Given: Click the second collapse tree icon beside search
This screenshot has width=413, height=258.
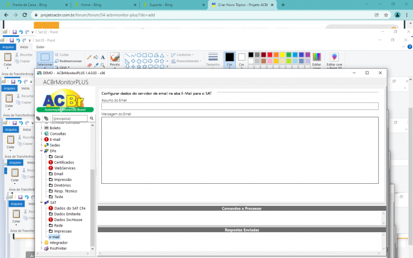Looking at the screenshot, I should (x=46, y=118).
